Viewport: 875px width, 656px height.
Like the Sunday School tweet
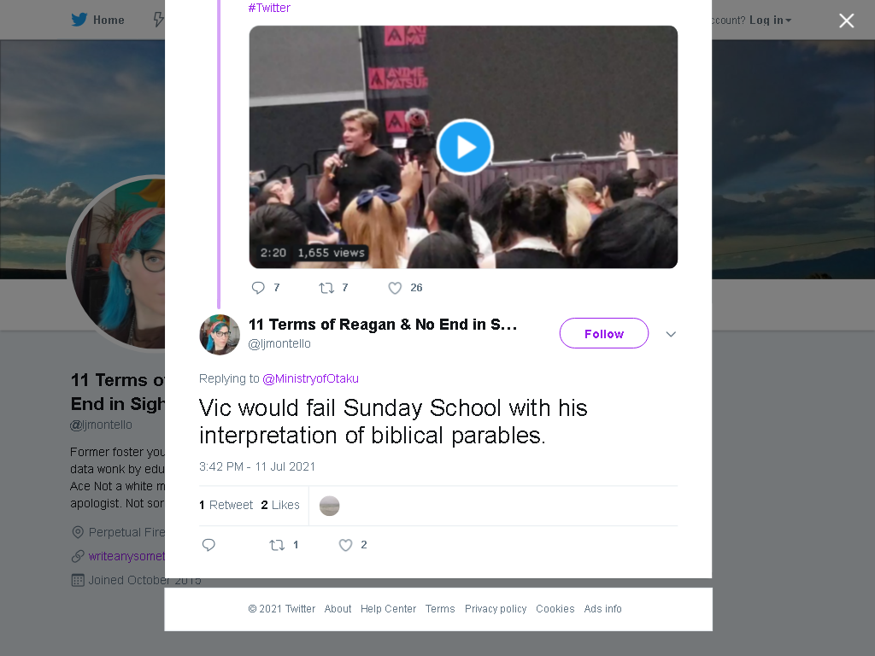click(x=346, y=545)
